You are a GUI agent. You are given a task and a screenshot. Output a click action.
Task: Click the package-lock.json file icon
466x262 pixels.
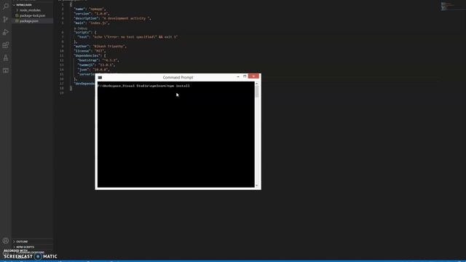click(x=17, y=15)
